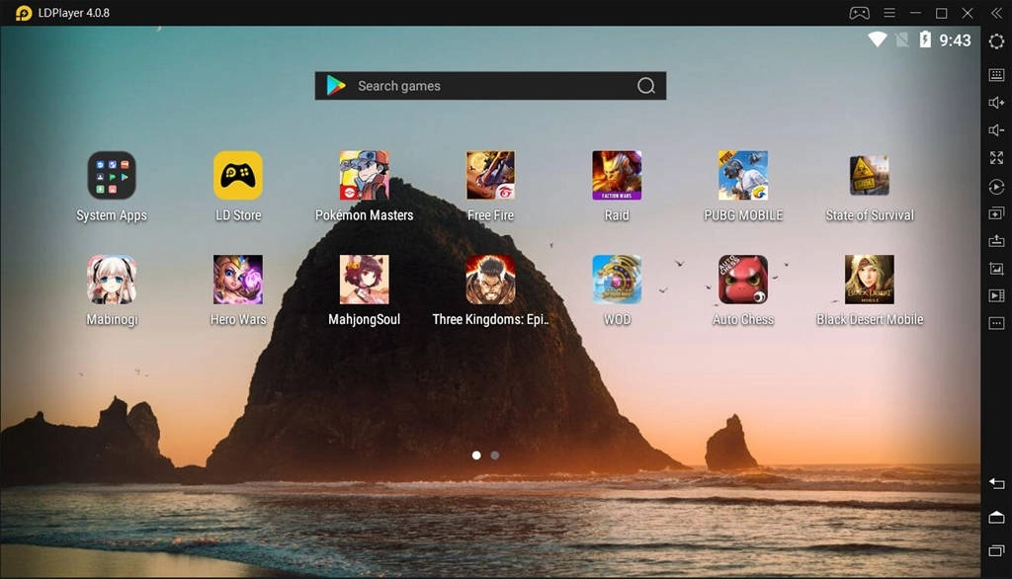Open the title bar hamburger menu
The width and height of the screenshot is (1012, 579).
click(888, 13)
